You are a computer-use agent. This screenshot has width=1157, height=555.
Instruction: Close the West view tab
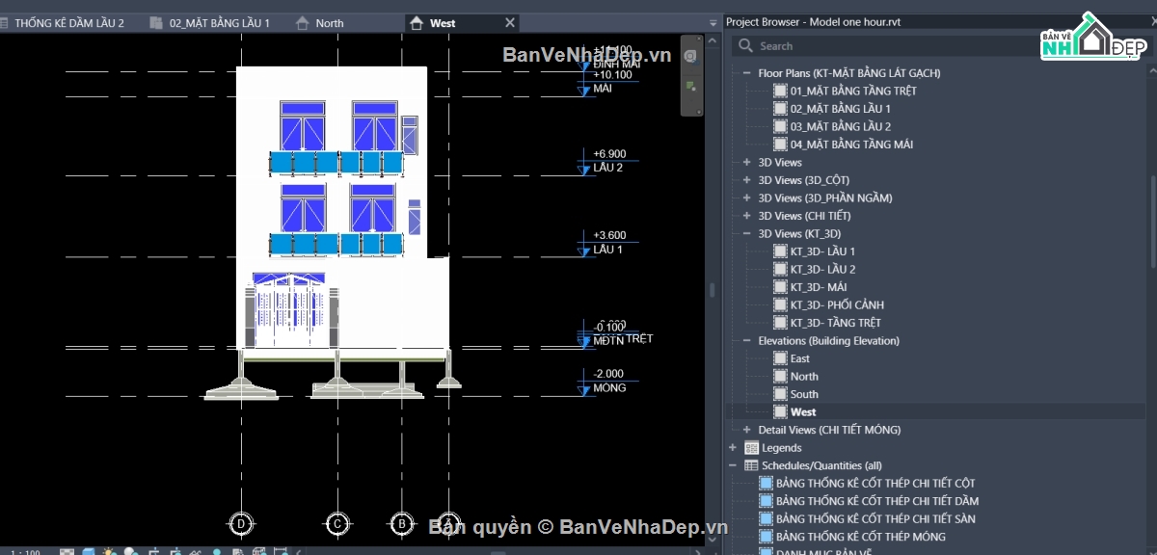[x=510, y=23]
